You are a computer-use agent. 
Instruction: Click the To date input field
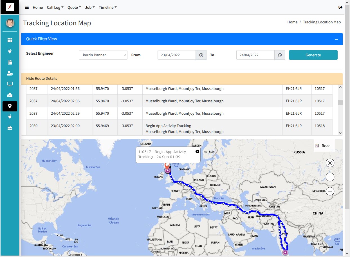coord(255,55)
